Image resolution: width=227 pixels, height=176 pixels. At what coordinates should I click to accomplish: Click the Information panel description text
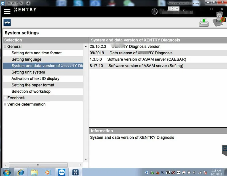[x=132, y=138]
